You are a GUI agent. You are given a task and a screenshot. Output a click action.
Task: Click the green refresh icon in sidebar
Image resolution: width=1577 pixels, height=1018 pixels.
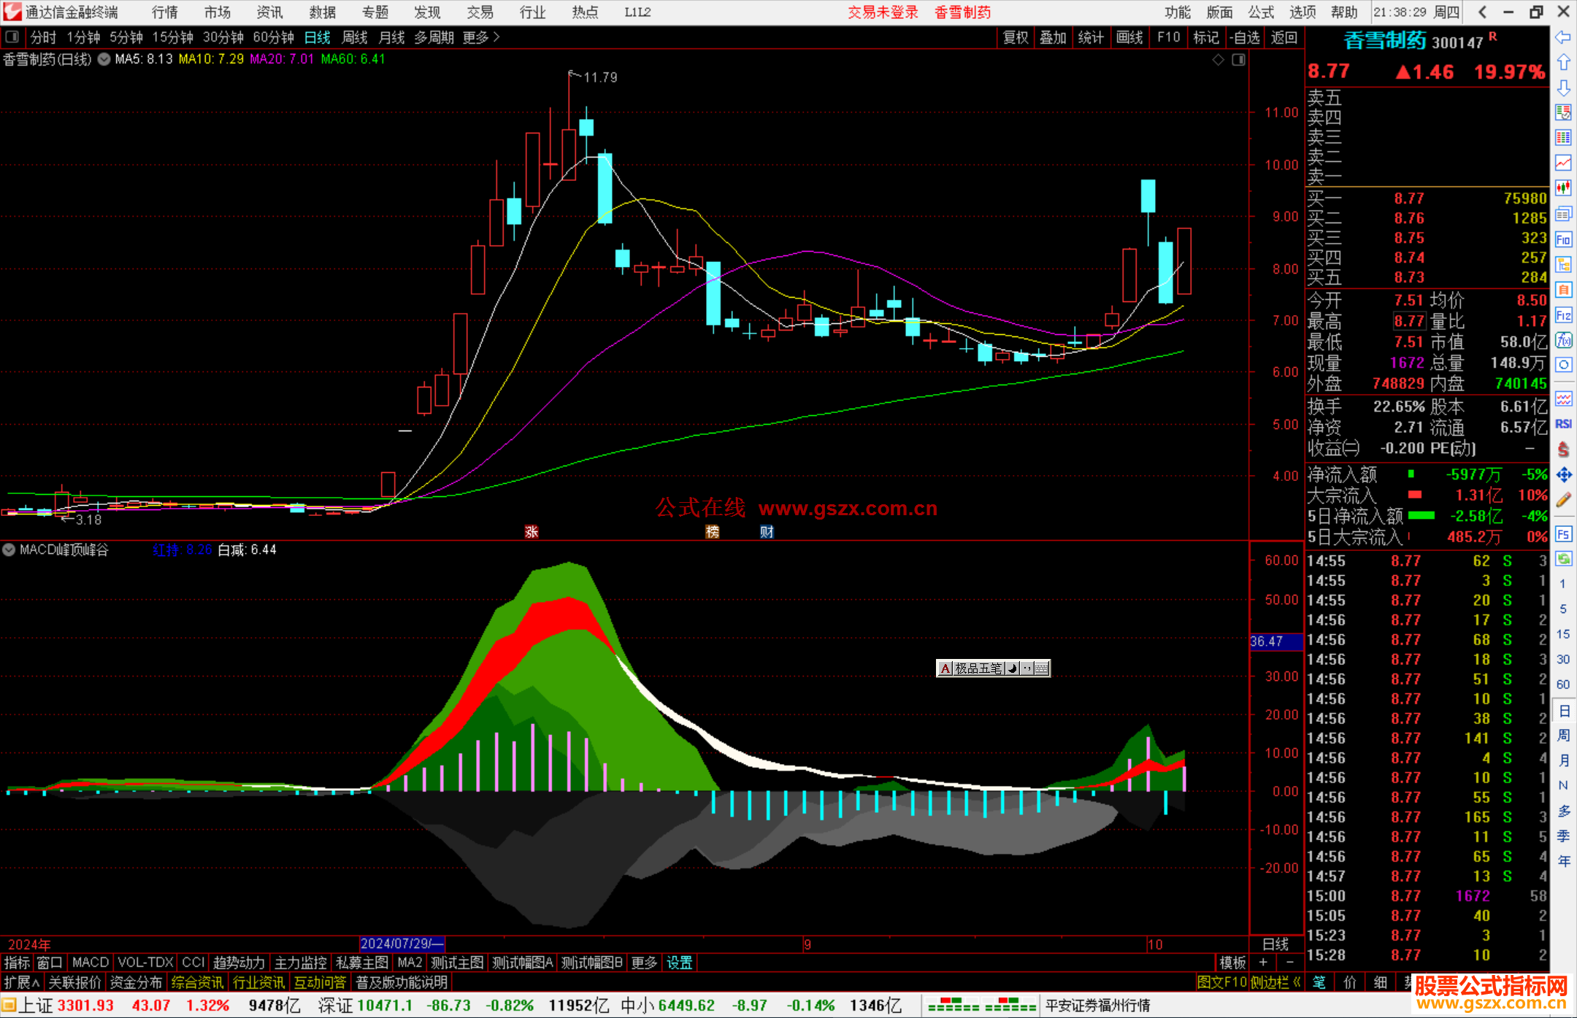tap(1563, 559)
